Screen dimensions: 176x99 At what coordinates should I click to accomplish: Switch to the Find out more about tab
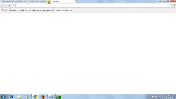click(x=38, y=2)
